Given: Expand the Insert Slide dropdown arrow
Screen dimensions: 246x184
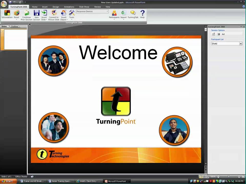Looking at the screenshot, I should pyautogui.click(x=47, y=20).
